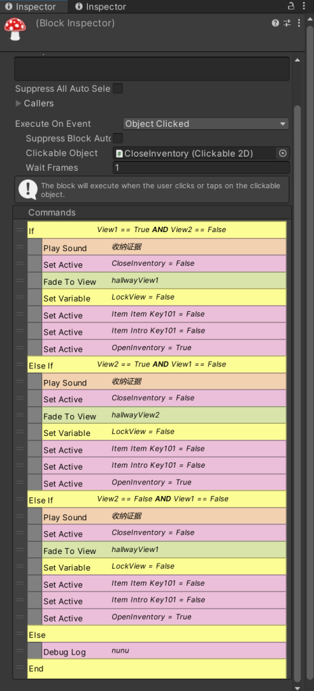Click the drag handle of the If command
Viewport: 314px width, 691px height.
(20, 229)
